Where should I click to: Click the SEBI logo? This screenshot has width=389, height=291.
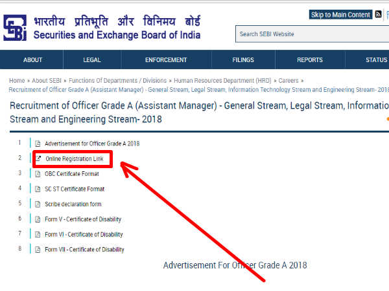pyautogui.click(x=15, y=27)
